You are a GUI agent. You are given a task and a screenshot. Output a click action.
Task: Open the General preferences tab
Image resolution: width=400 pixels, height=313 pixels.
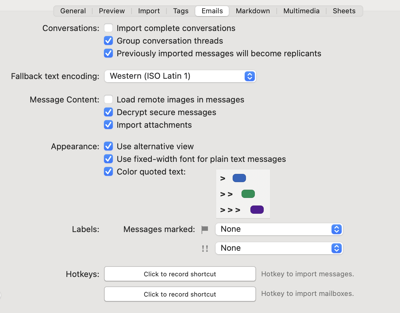click(x=73, y=11)
